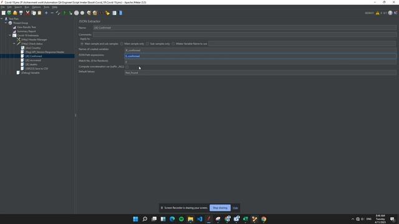Shut down test threads gracefully

[x=82, y=12]
